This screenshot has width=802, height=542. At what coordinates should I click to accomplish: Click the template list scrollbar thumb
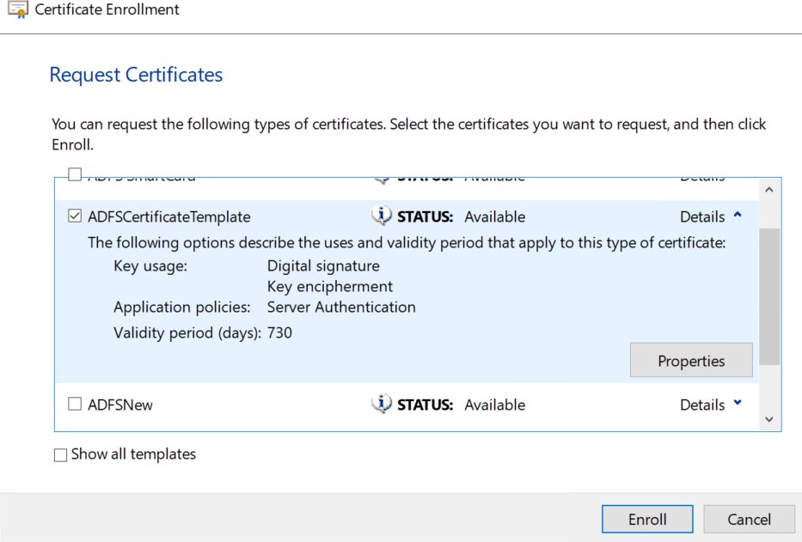coord(768,296)
